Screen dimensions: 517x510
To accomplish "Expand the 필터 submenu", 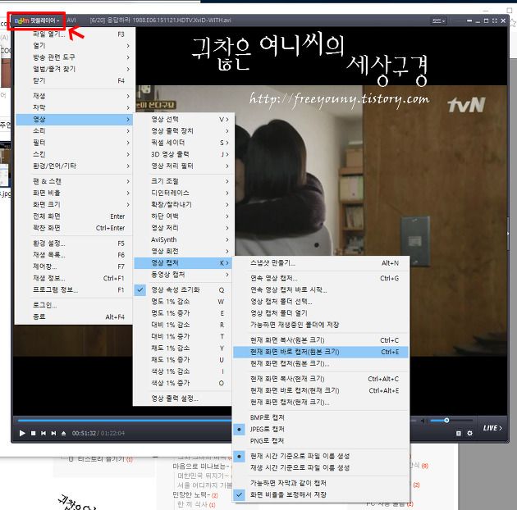I will 75,143.
